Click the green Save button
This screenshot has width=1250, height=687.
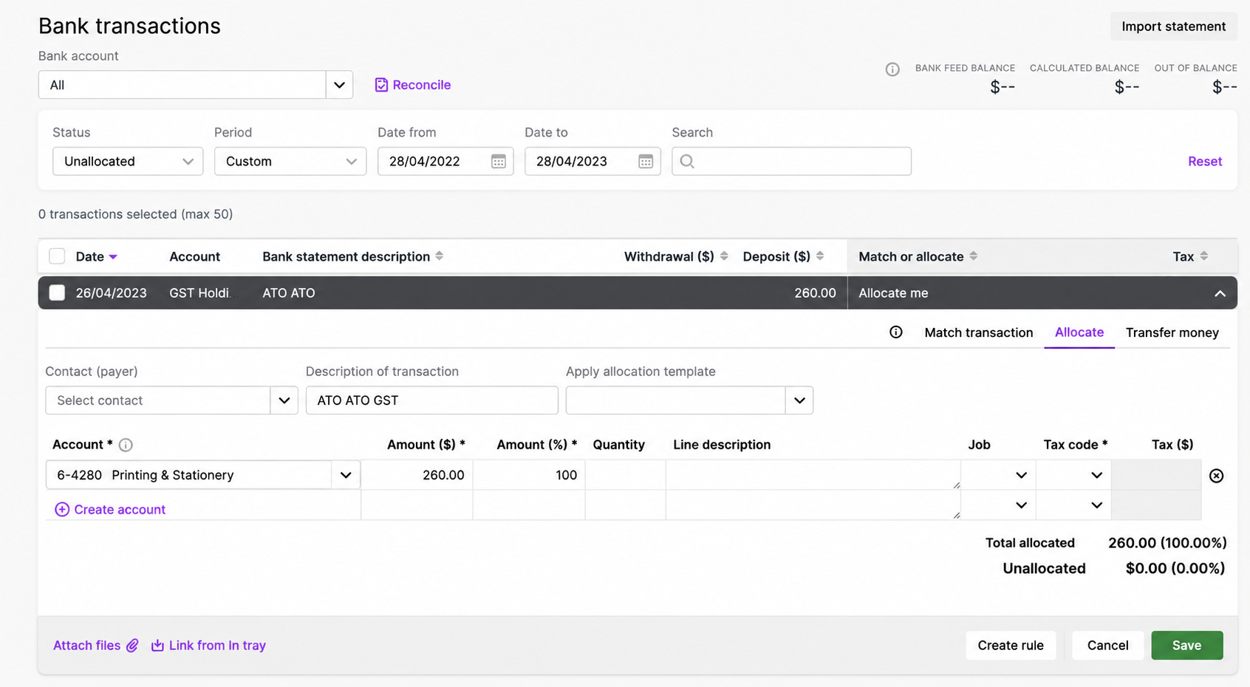pyautogui.click(x=1187, y=646)
